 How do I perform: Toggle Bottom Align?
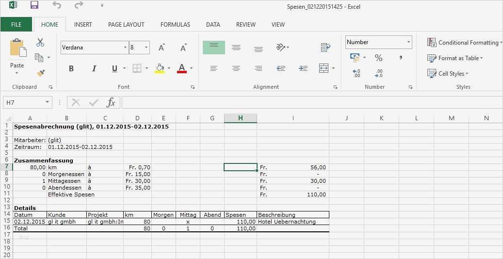point(258,48)
